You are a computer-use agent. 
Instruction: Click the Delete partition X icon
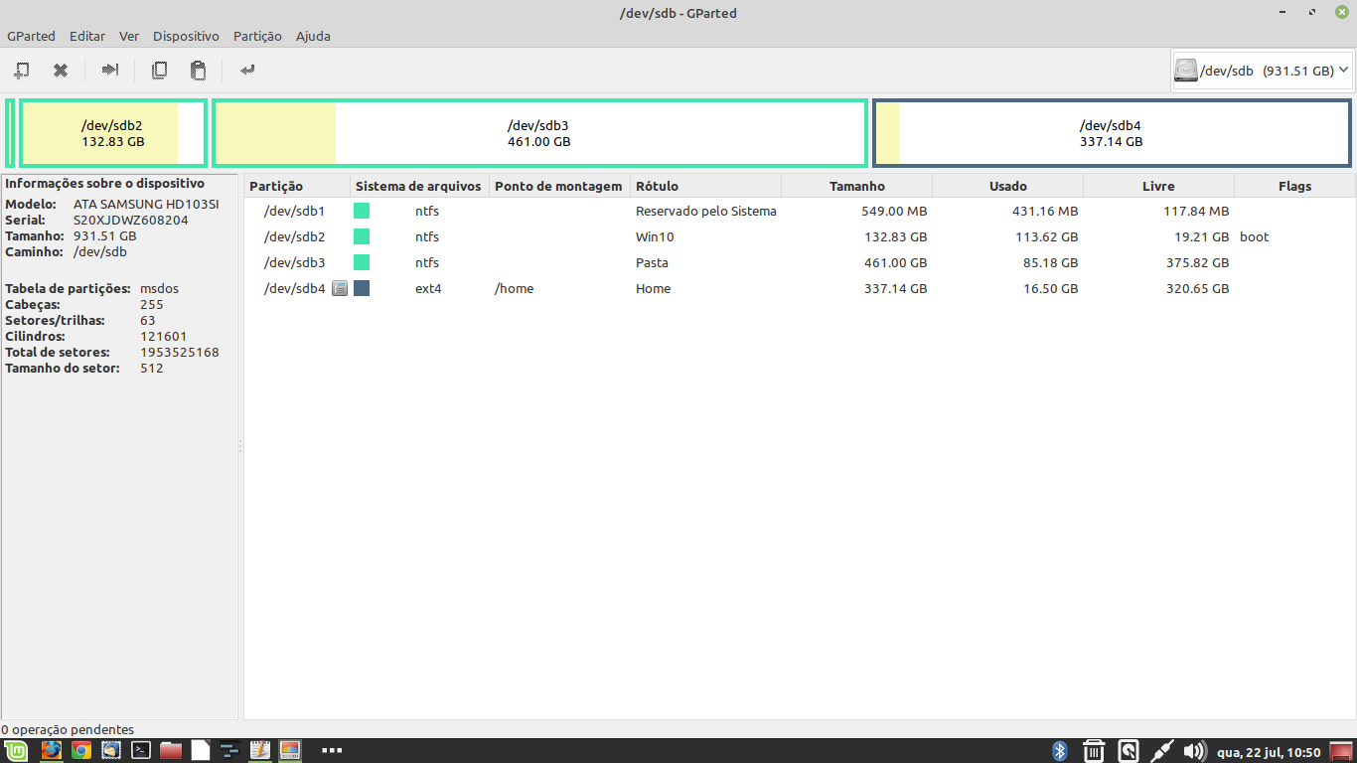click(x=61, y=70)
